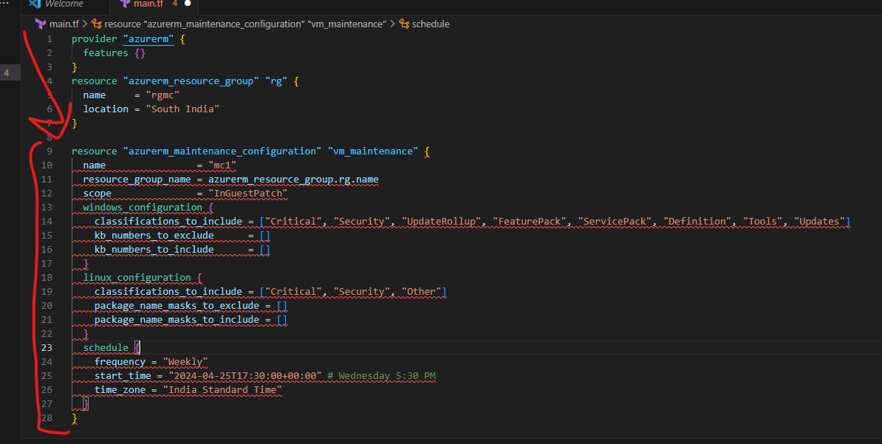Click the linux_configuration block name

click(x=137, y=278)
